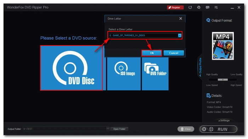This screenshot has height=139, width=248.
Task: Expand the Output Profile side tab
Action: (200, 67)
